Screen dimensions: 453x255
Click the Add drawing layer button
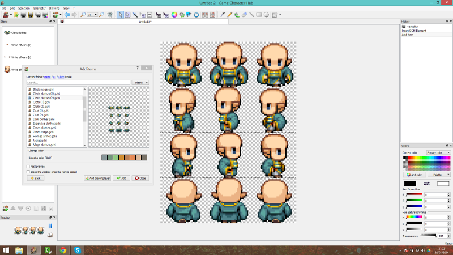pos(97,178)
